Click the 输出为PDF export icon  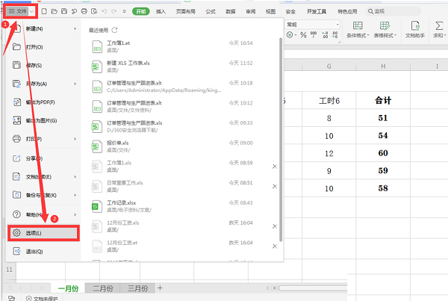tap(17, 102)
